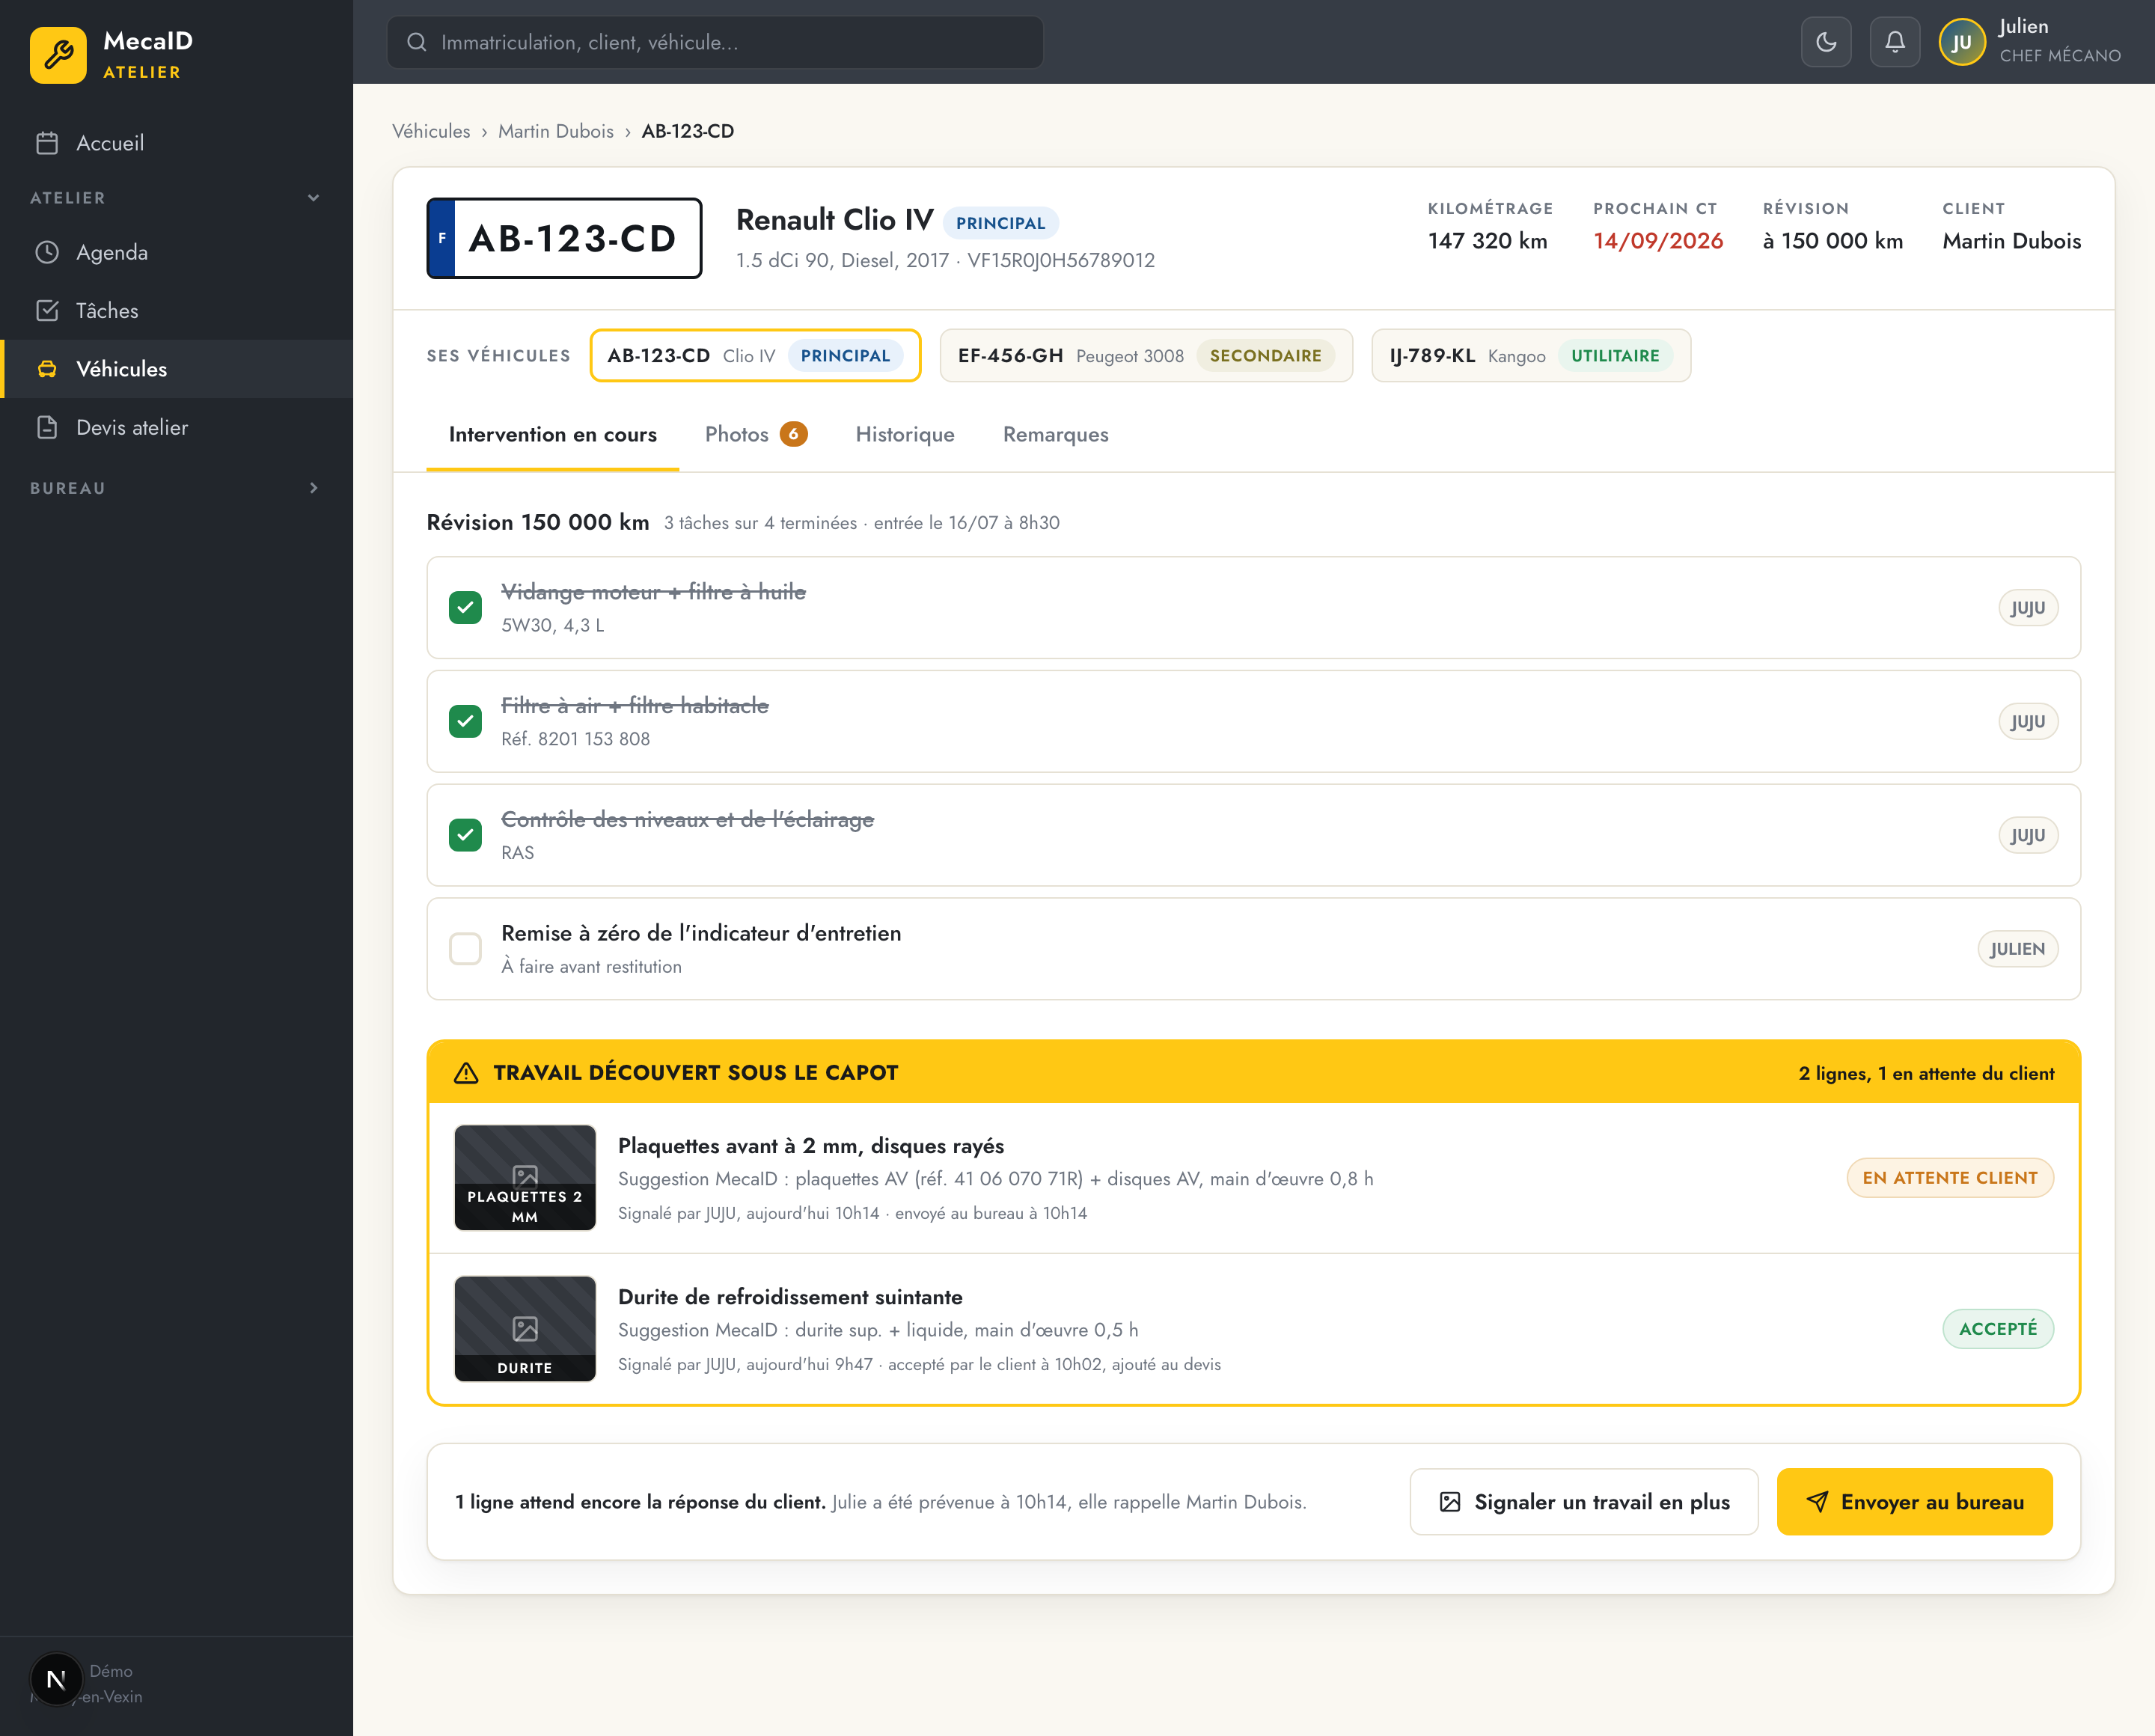This screenshot has height=1736, width=2155.
Task: Open notifications bell
Action: (x=1895, y=42)
